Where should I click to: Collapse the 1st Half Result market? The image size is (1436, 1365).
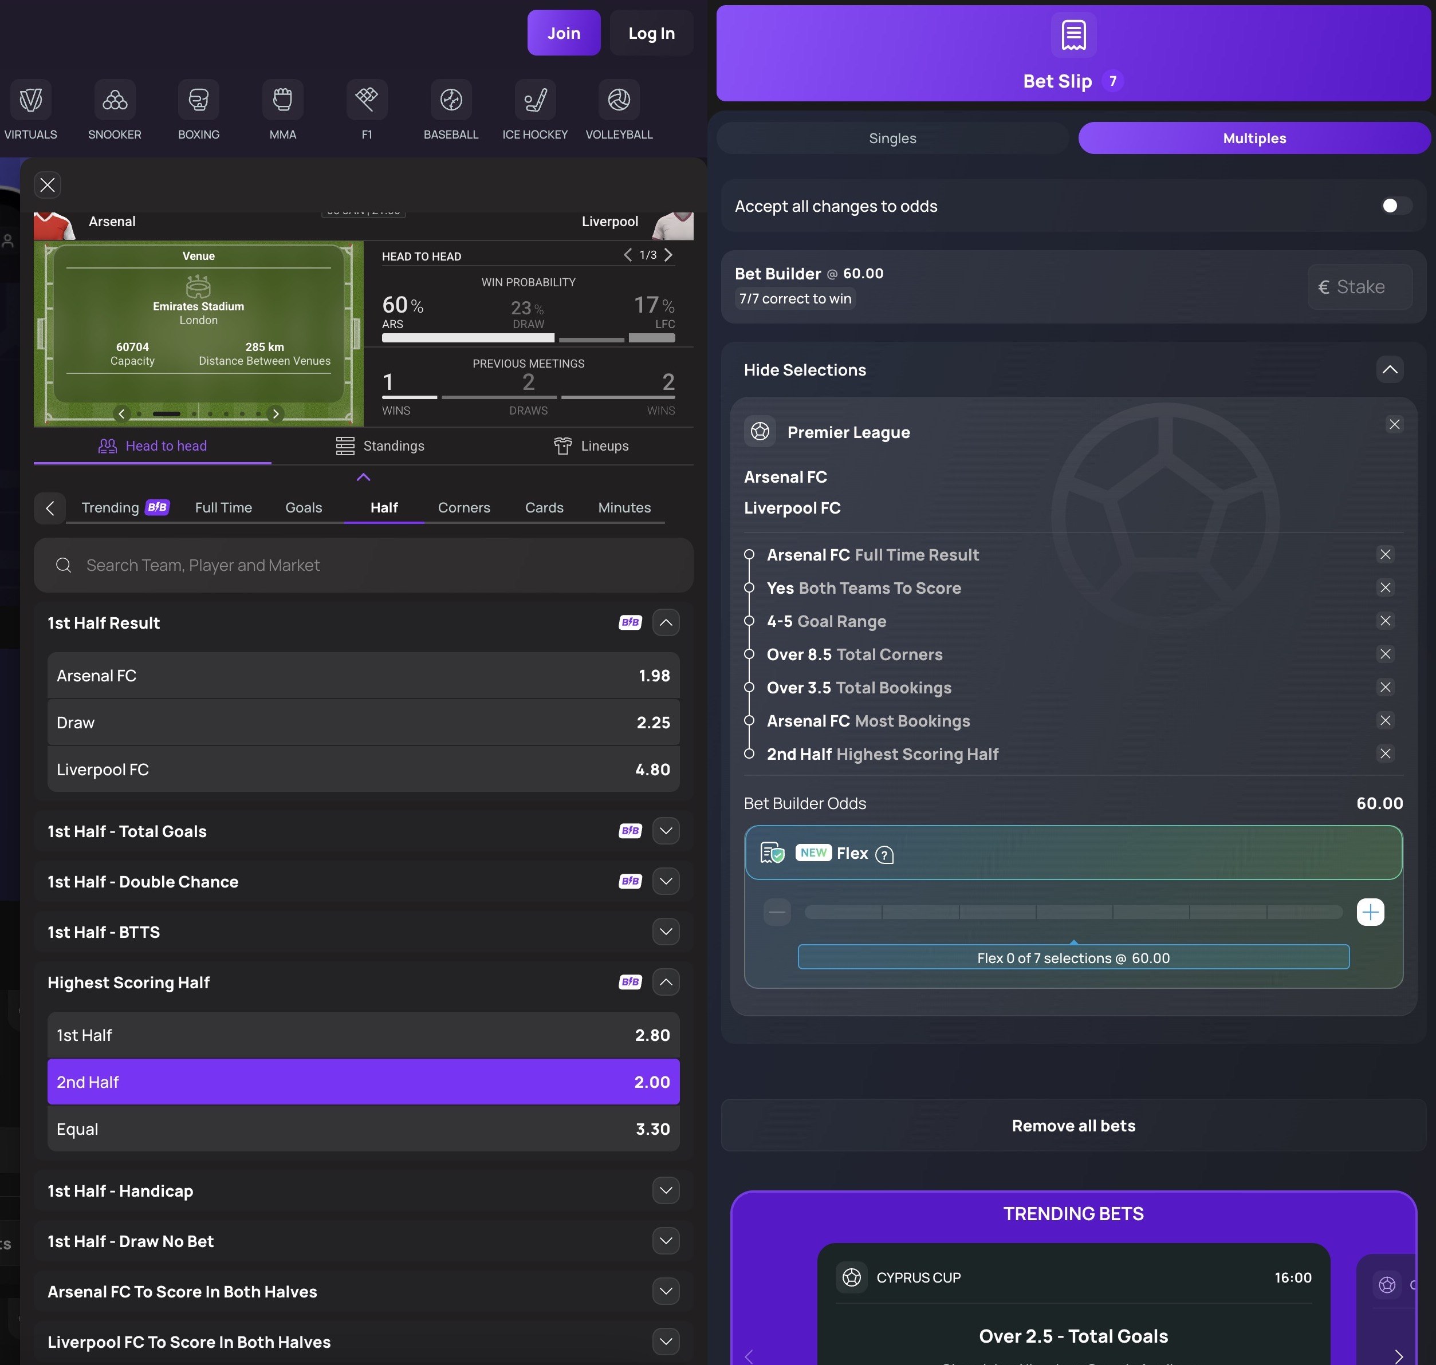point(665,623)
